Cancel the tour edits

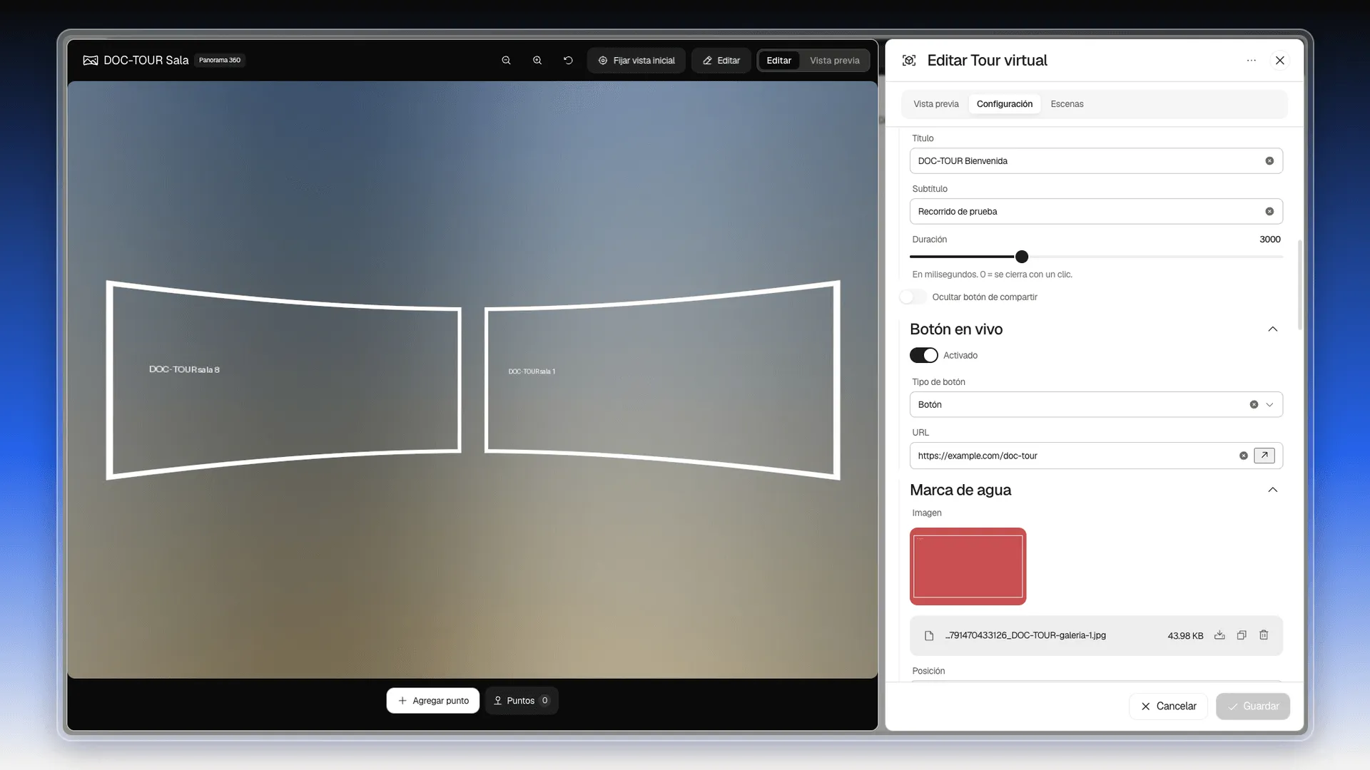[x=1168, y=707]
